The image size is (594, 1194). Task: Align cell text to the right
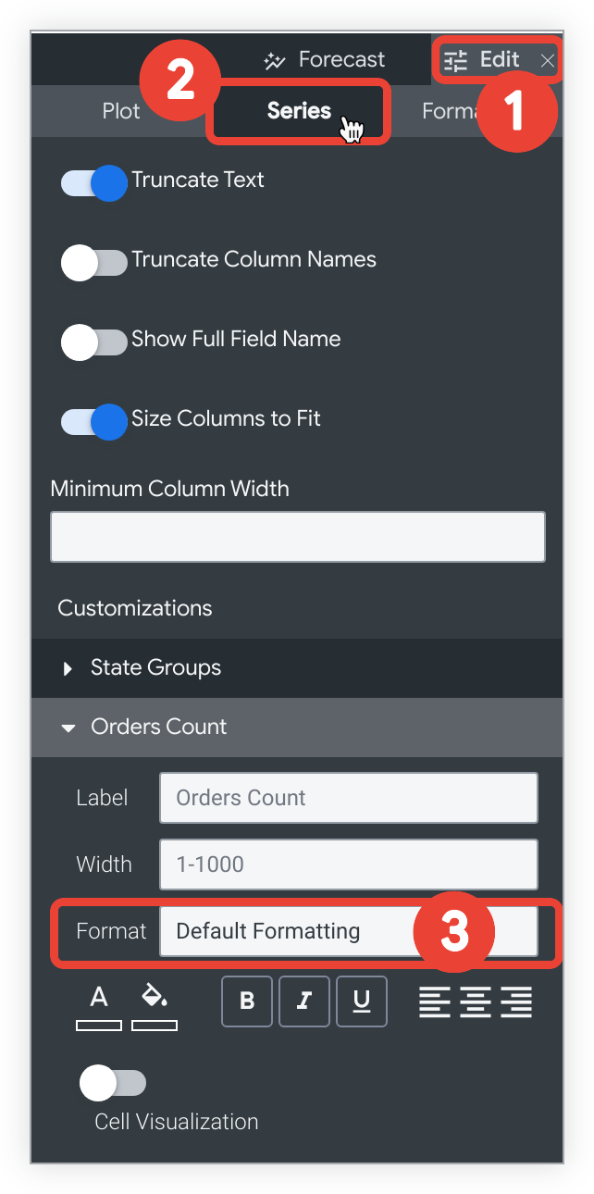[x=516, y=1001]
